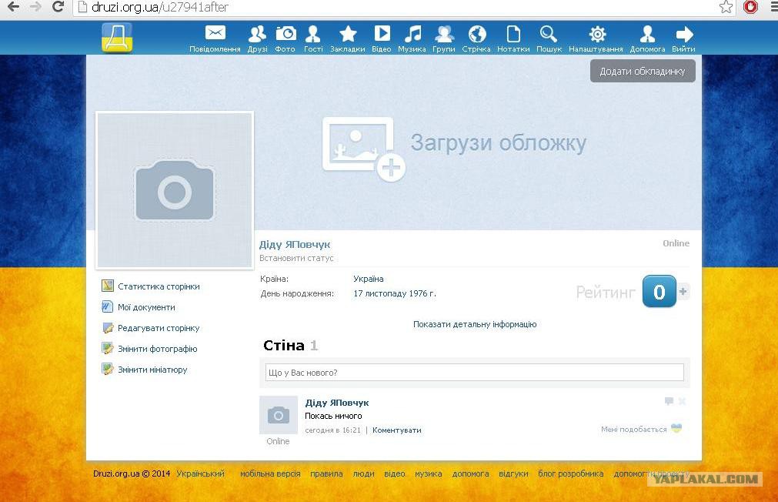The height and width of the screenshot is (502, 778).
Task: Open люди footer link
Action: pos(364,474)
